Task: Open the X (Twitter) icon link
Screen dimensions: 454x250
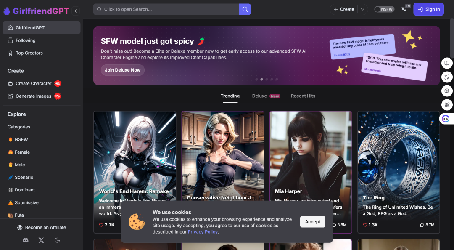Action: pyautogui.click(x=41, y=240)
